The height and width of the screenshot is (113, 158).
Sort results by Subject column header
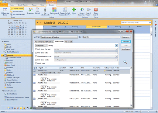pos(48,68)
